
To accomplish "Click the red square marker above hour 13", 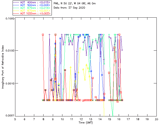I will coord(93,78).
